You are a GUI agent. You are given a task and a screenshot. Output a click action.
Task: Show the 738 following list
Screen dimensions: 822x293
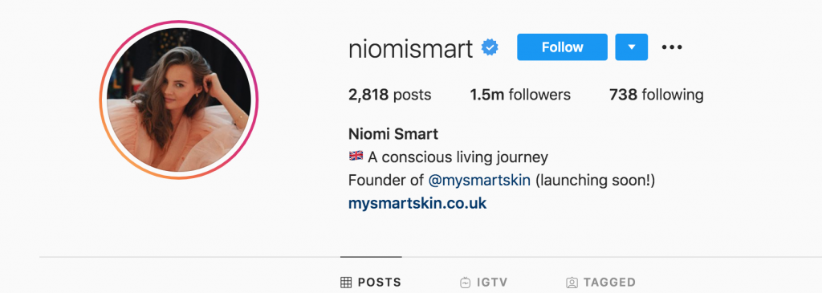point(657,95)
